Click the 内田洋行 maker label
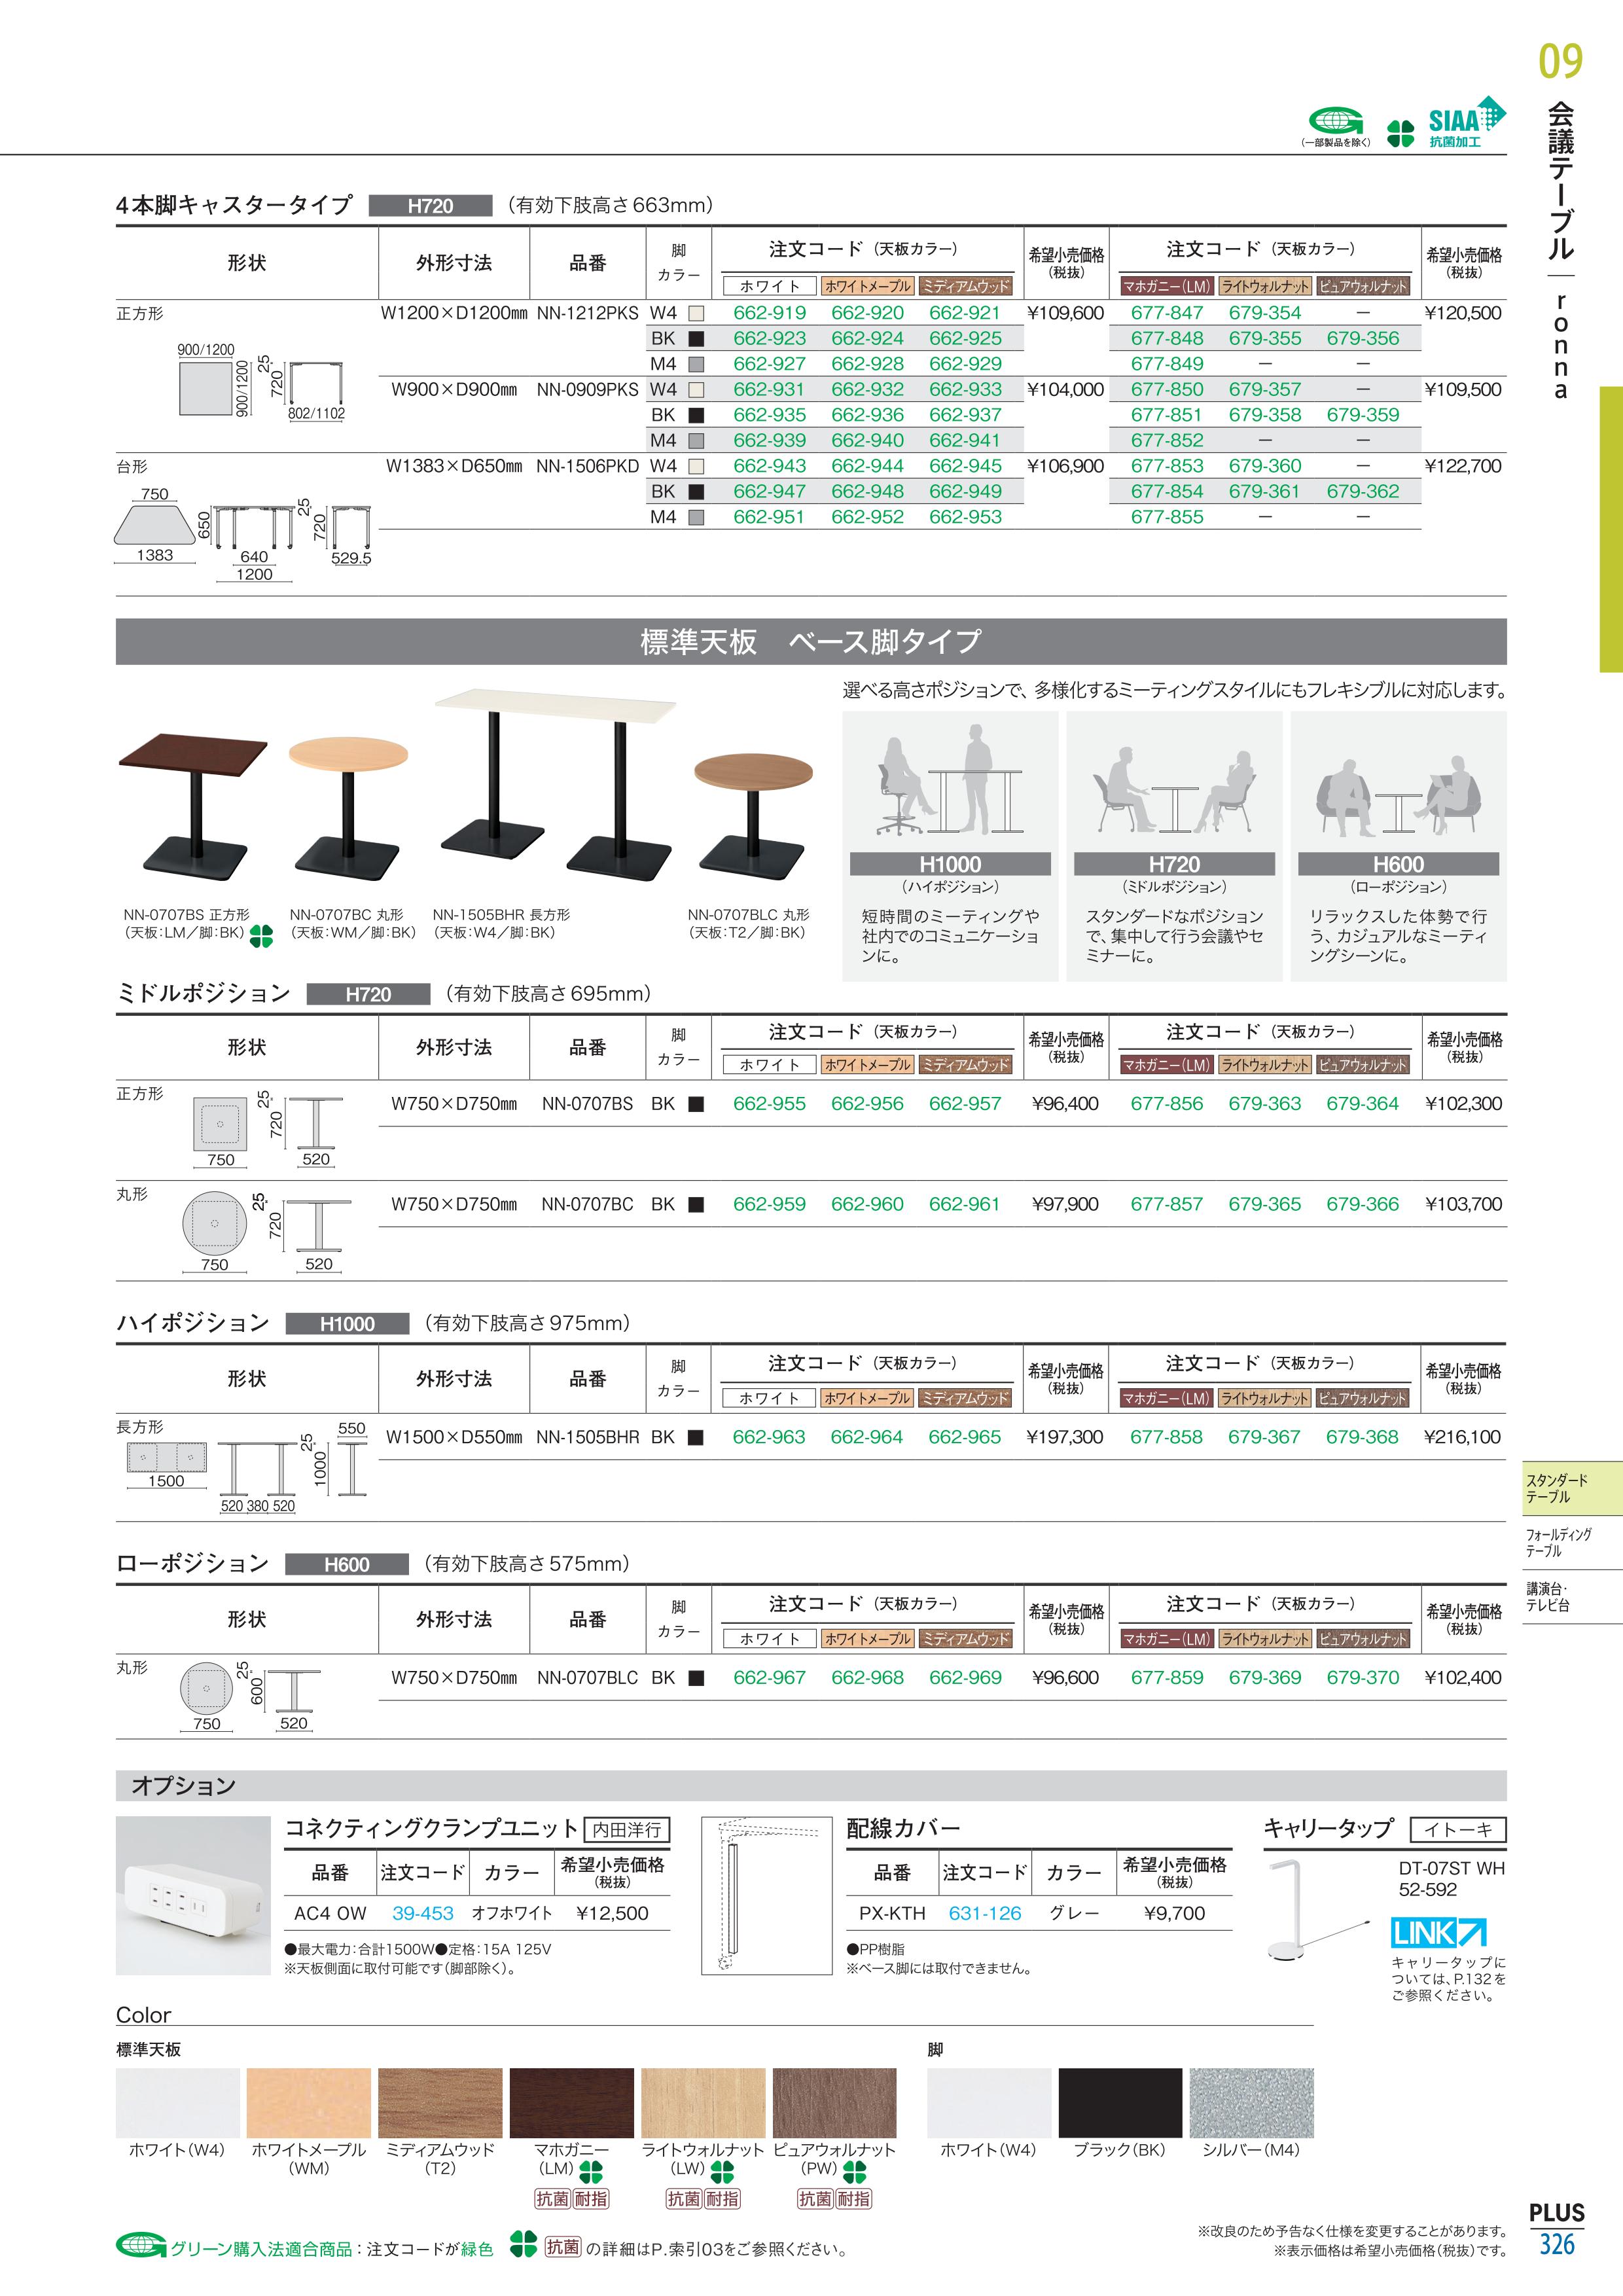The width and height of the screenshot is (1623, 2296). [627, 1829]
